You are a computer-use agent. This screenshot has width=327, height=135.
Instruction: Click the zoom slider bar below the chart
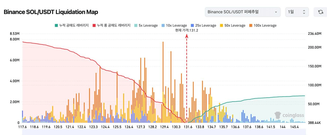click(163, 132)
